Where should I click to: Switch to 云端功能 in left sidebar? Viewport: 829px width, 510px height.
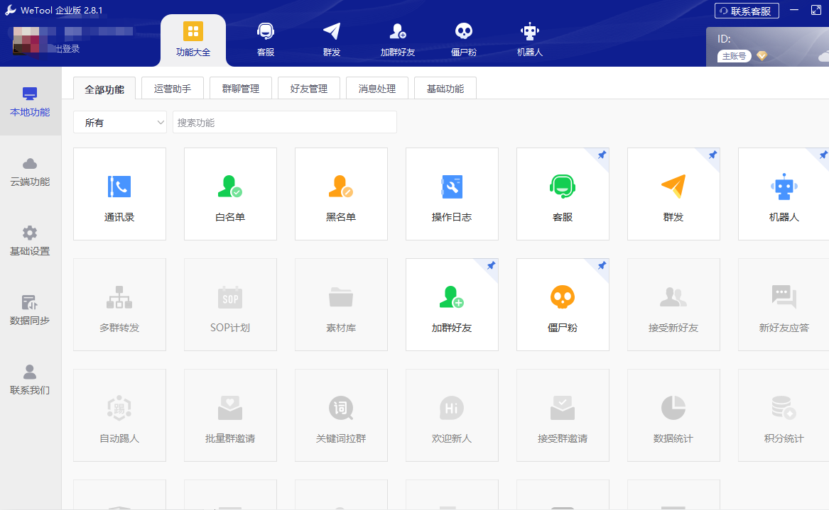(30, 170)
